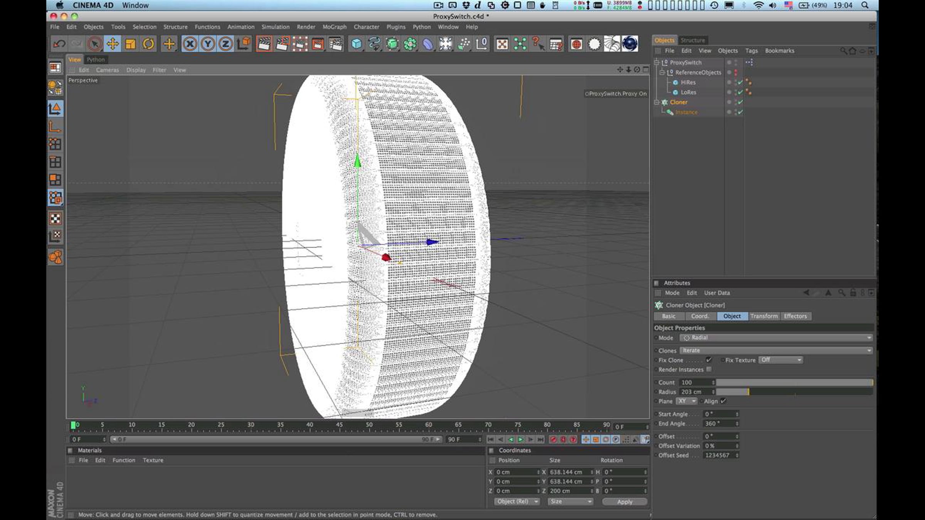This screenshot has width=925, height=520.
Task: Open the Mode dropdown showing Radial
Action: coord(776,338)
